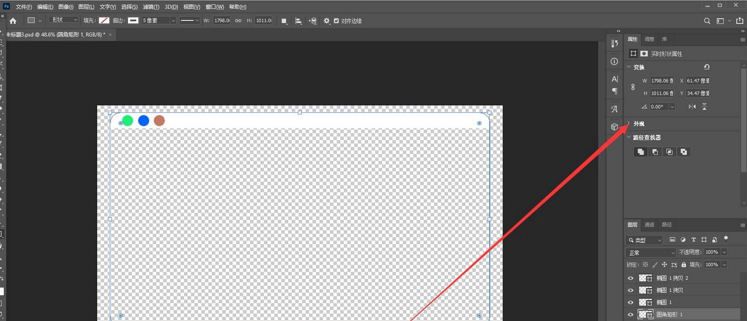This screenshot has width=747, height=321.
Task: Lock all with the padlock icon
Action: 683,265
